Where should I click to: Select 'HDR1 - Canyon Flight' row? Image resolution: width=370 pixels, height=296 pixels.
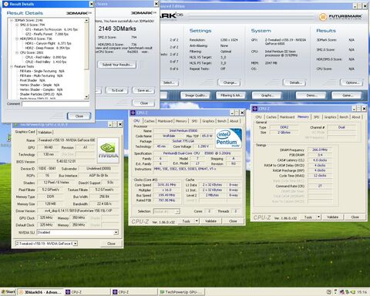(49, 43)
